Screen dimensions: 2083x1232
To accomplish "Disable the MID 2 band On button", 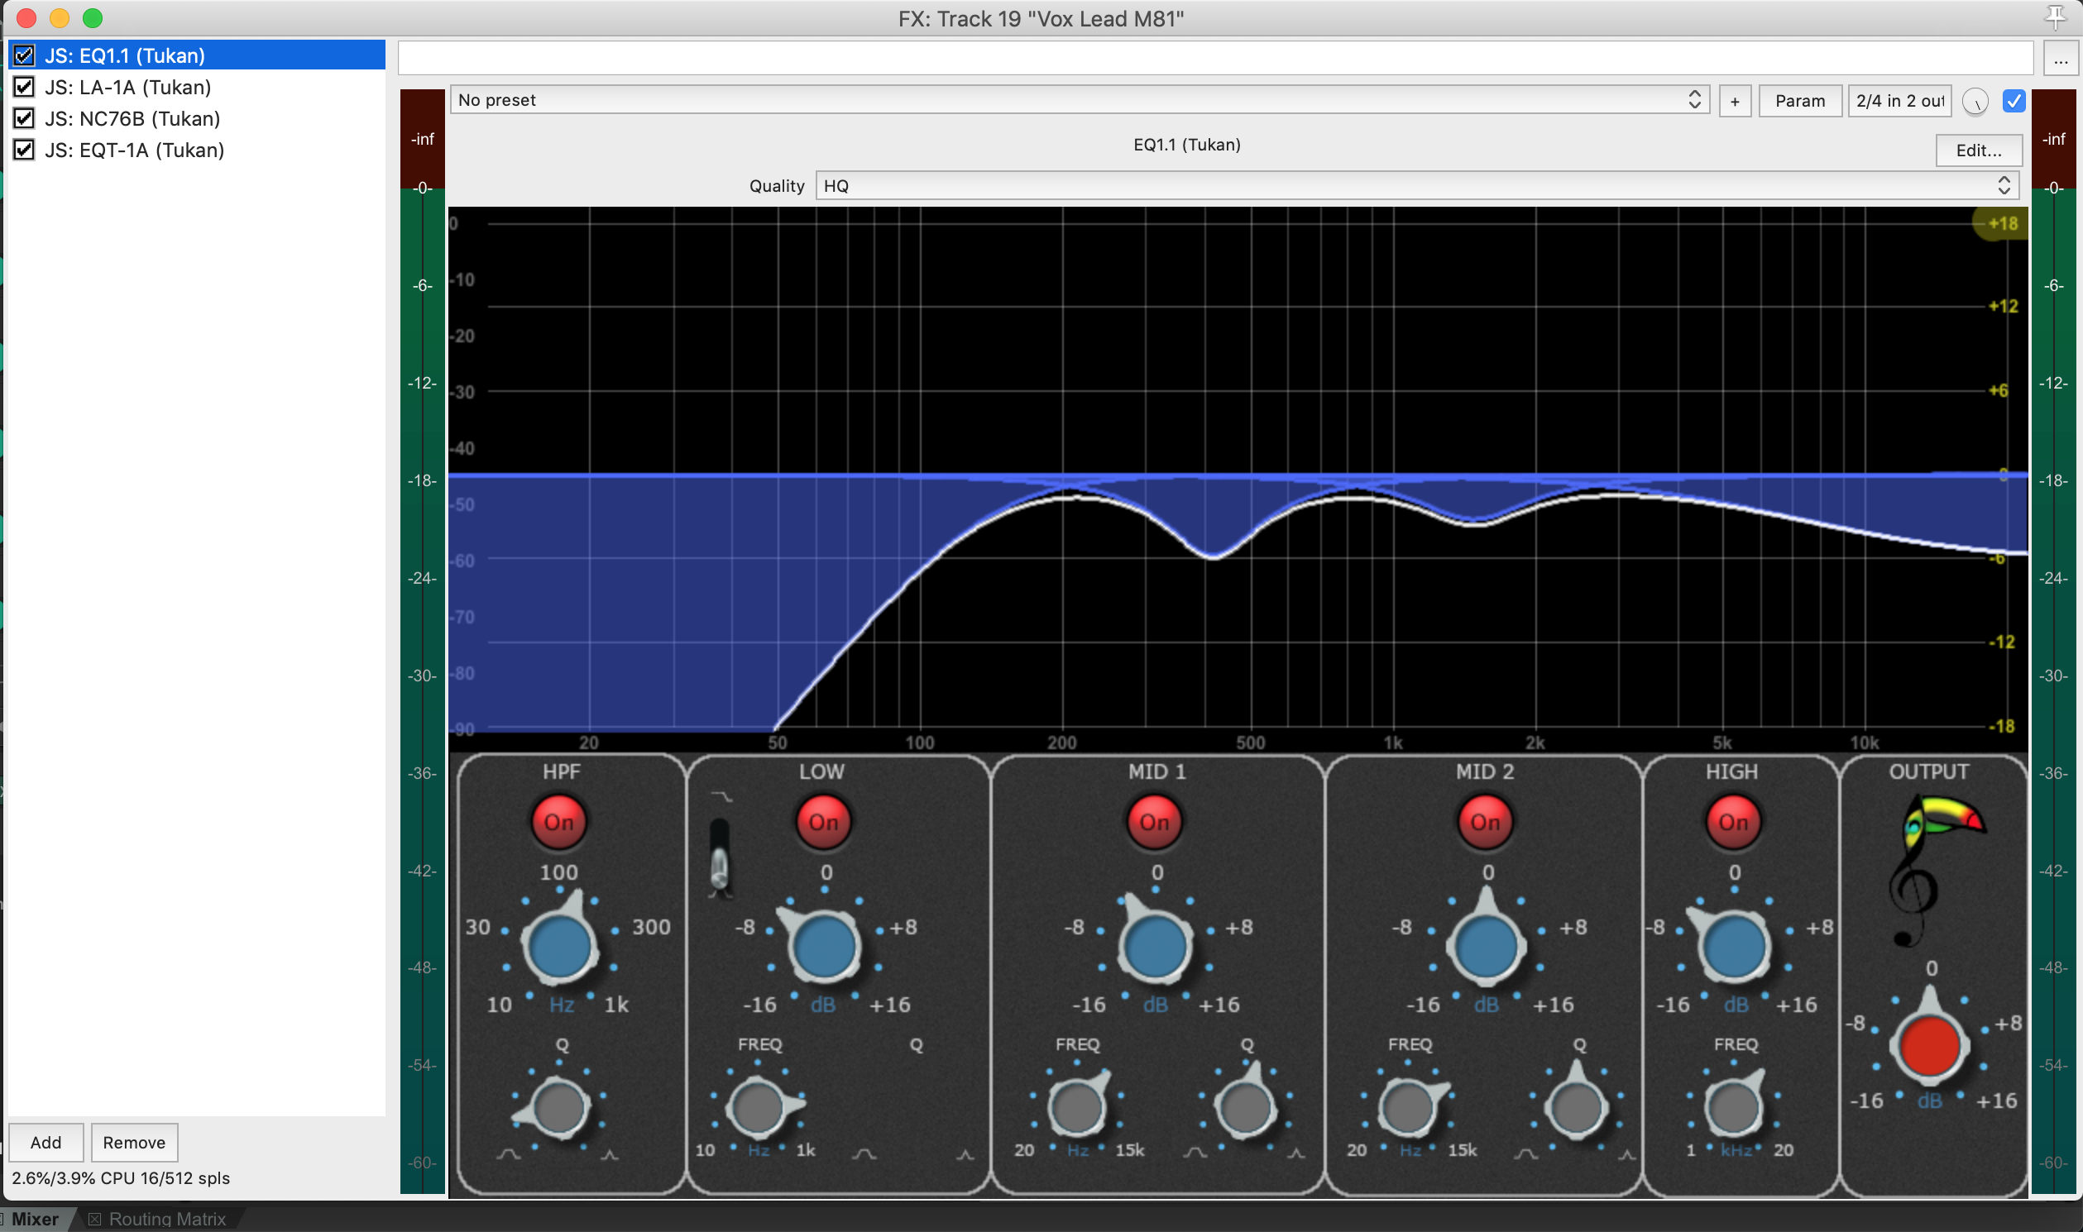I will click(x=1485, y=822).
